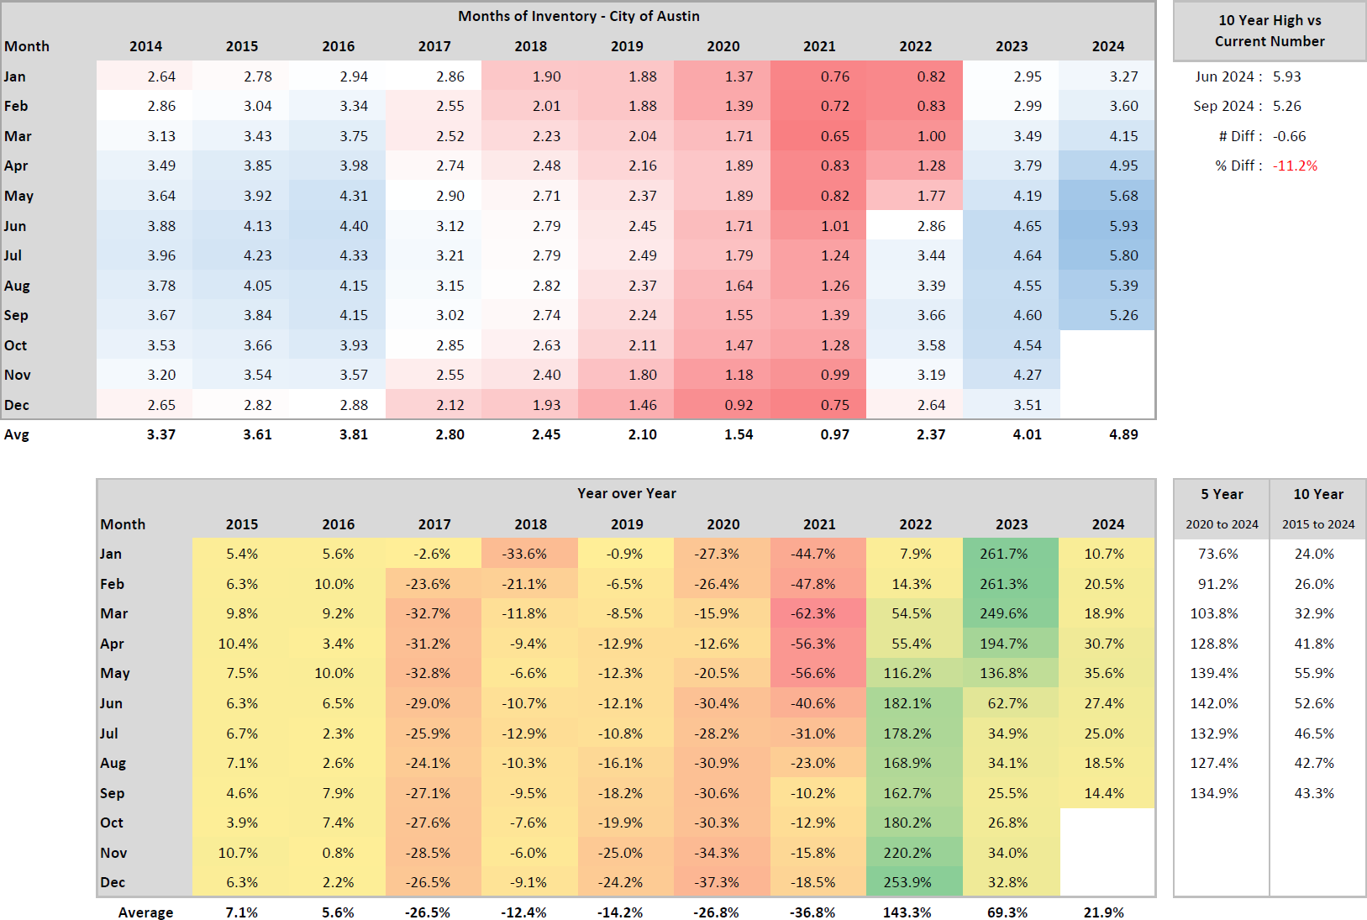Click the red % Diff value -11.2%
This screenshot has height=920, width=1367.
(x=1295, y=166)
